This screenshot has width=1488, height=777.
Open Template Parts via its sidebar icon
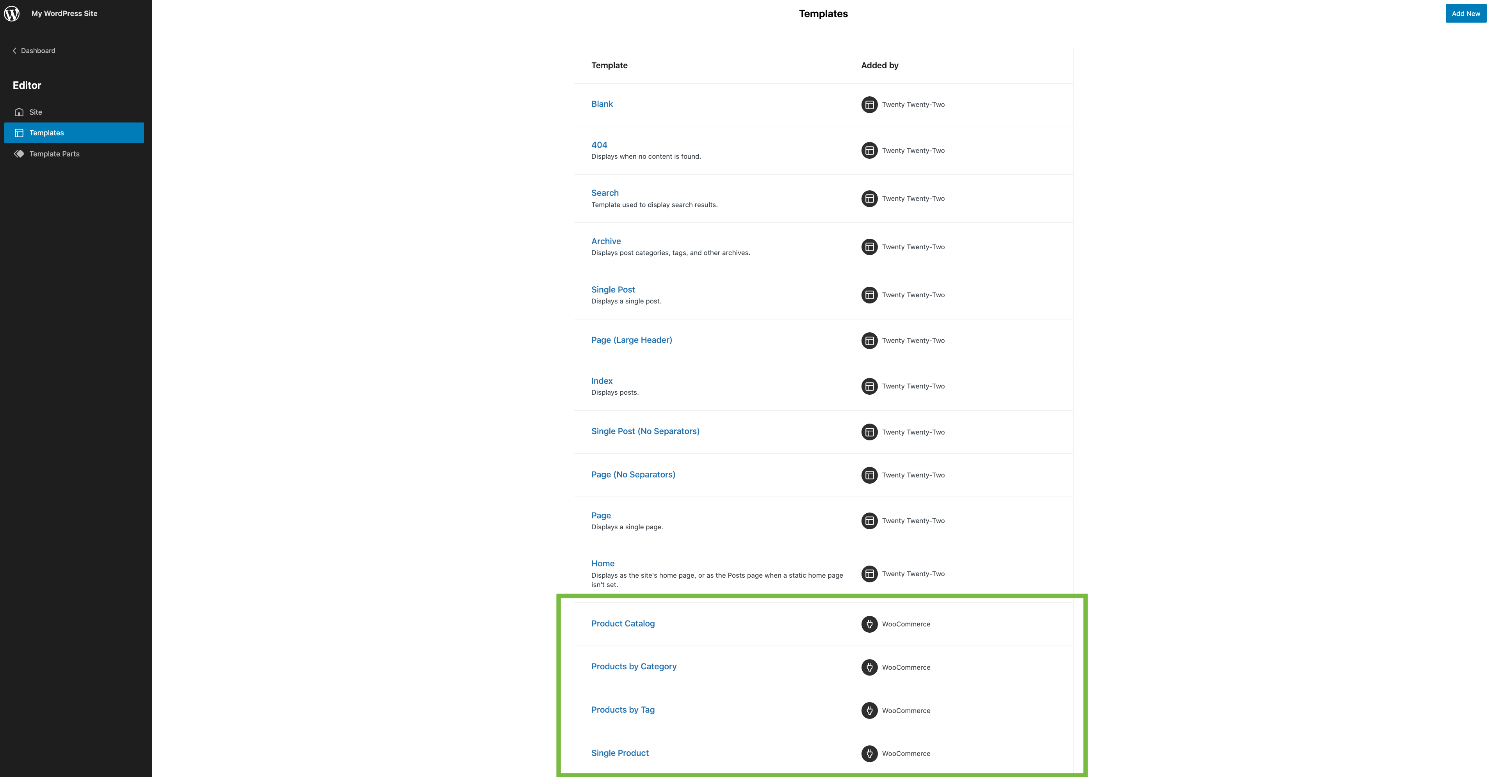[19, 154]
